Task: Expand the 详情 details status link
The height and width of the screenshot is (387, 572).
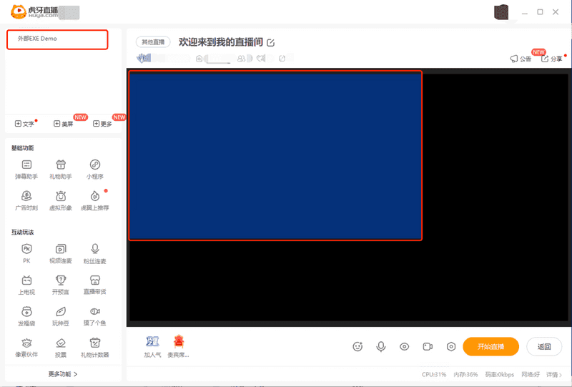Action: point(554,375)
